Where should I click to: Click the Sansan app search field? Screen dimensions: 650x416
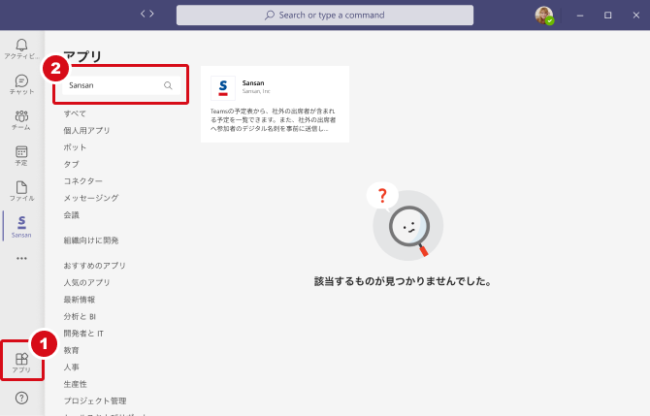point(121,85)
